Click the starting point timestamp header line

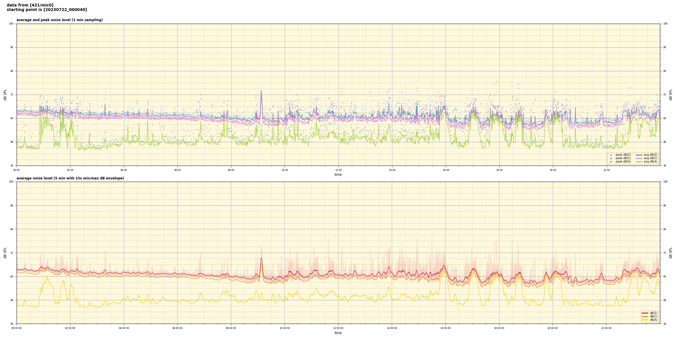[47, 10]
